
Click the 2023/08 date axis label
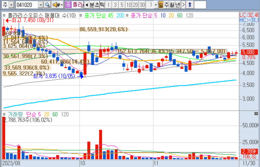click(11, 163)
